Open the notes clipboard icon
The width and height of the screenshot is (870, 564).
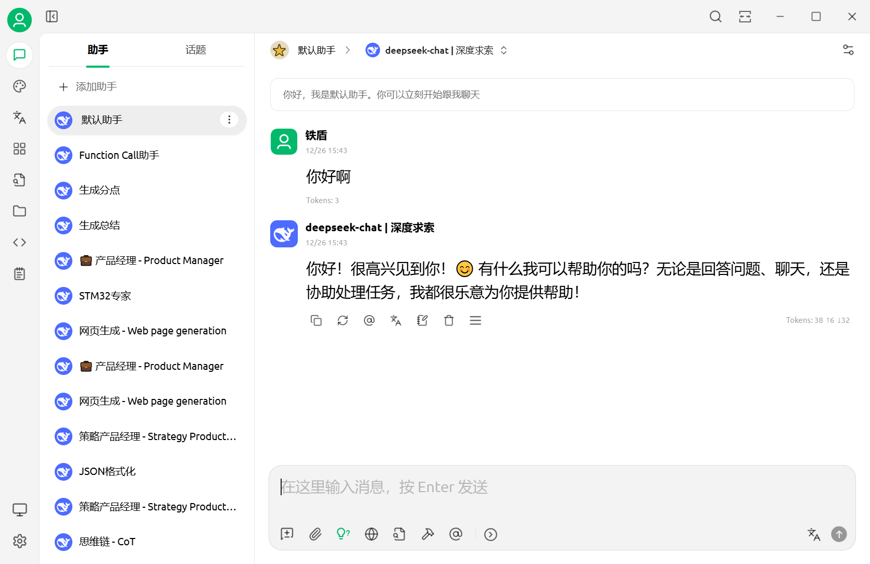[20, 274]
